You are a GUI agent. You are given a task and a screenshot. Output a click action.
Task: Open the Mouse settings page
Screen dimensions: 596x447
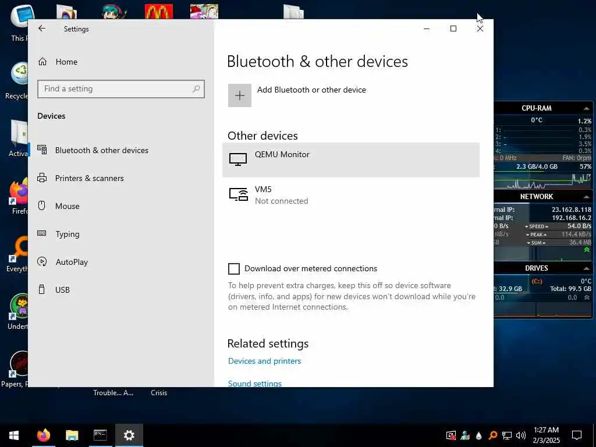pyautogui.click(x=59, y=206)
